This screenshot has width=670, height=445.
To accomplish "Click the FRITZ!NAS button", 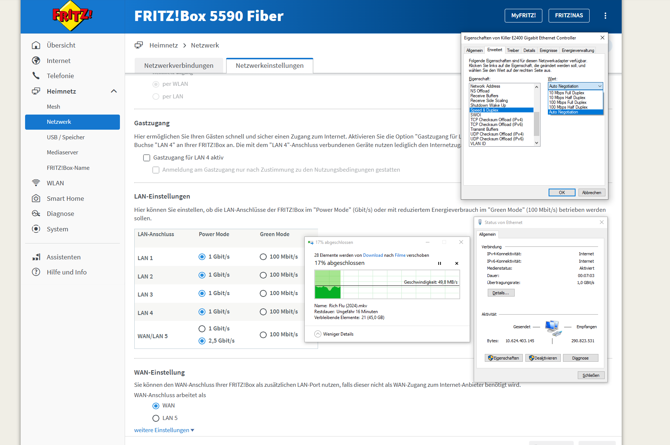I will click(569, 15).
